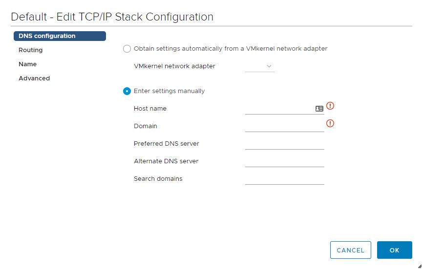Click the Preferred DNS server field
Screen dimensions: 423x269
pos(285,144)
